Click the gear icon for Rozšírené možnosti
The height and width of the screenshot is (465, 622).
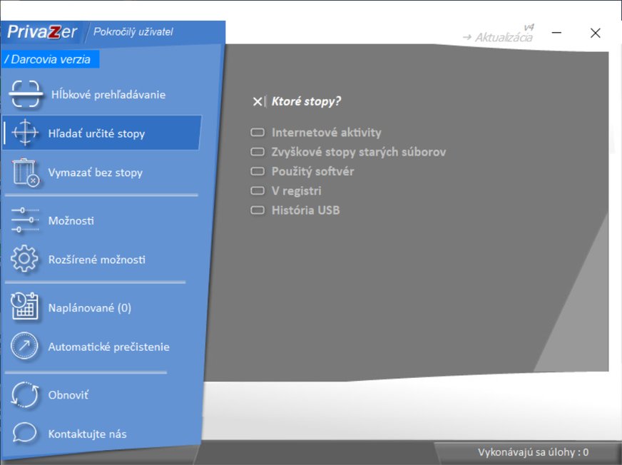(25, 260)
